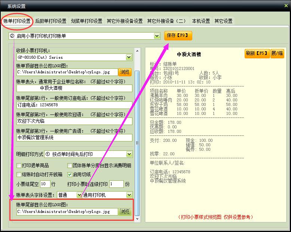Expand the 启用小票打印机打印账单 dropdown
Viewport: 291px width, 232px height.
pyautogui.click(x=157, y=36)
